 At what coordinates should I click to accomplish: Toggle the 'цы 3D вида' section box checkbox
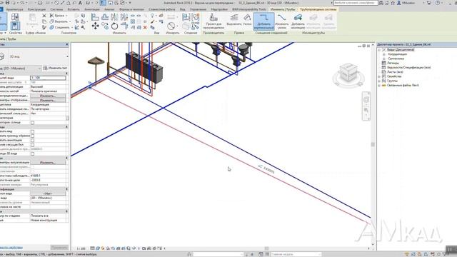click(x=32, y=154)
